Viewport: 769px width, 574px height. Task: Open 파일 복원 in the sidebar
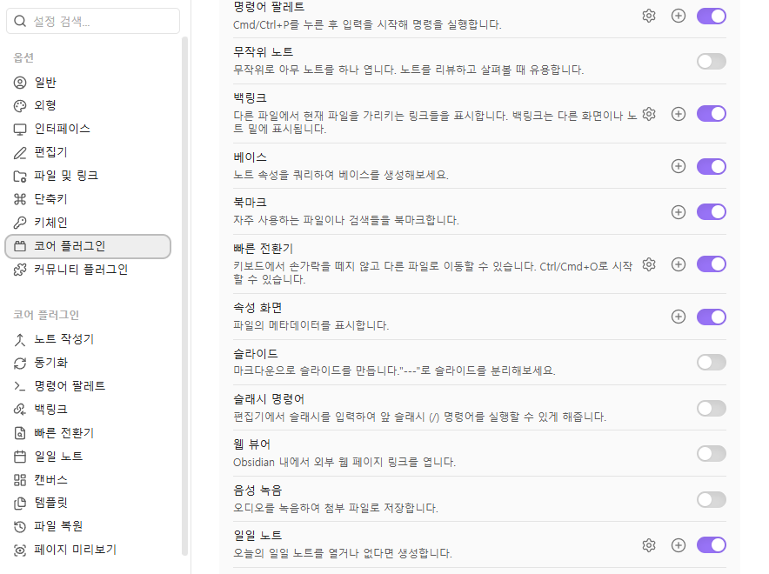click(x=88, y=526)
